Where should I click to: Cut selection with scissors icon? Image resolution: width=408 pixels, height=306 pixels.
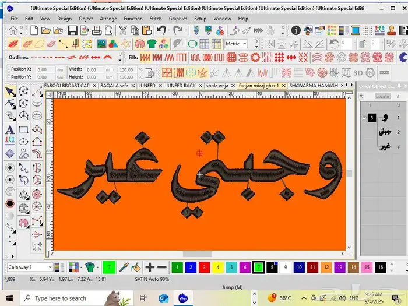[x=122, y=30]
